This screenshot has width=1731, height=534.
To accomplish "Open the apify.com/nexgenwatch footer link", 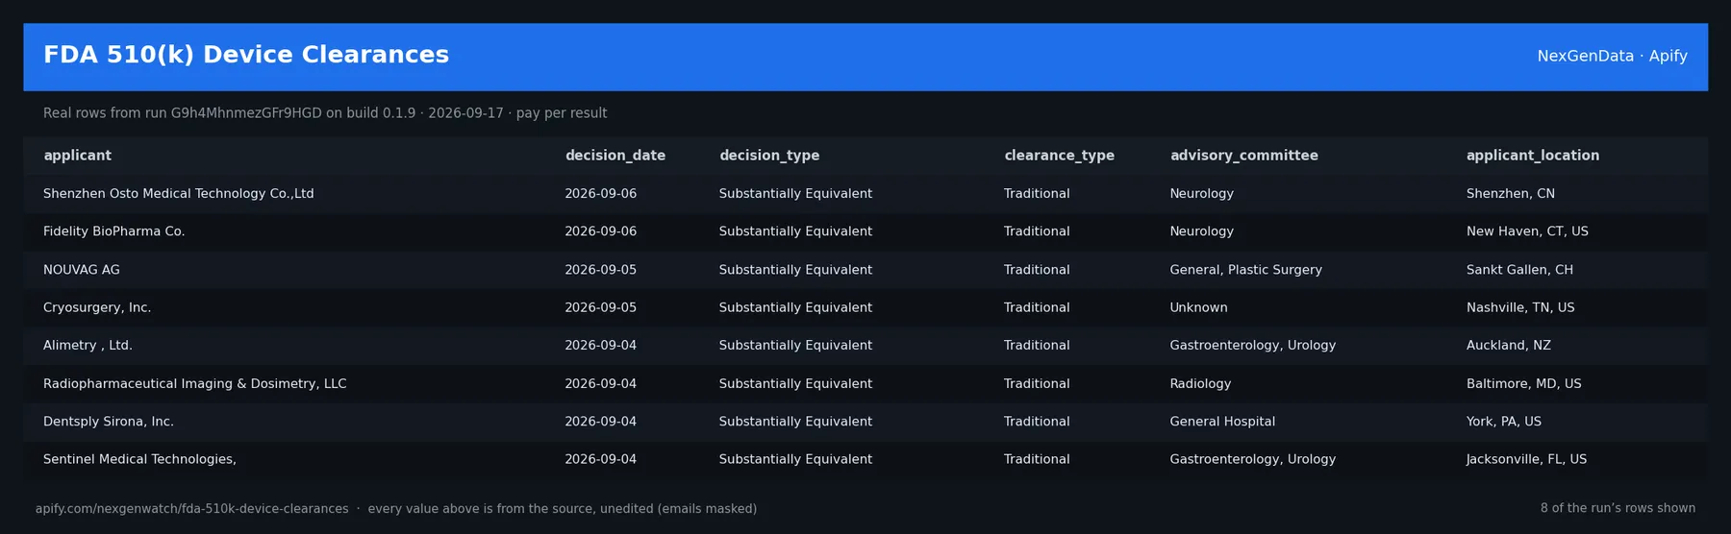I will (192, 509).
